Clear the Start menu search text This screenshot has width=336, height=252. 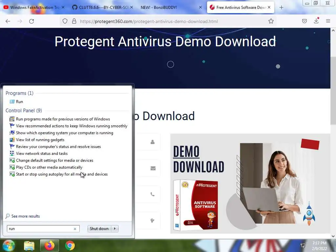pos(75,229)
